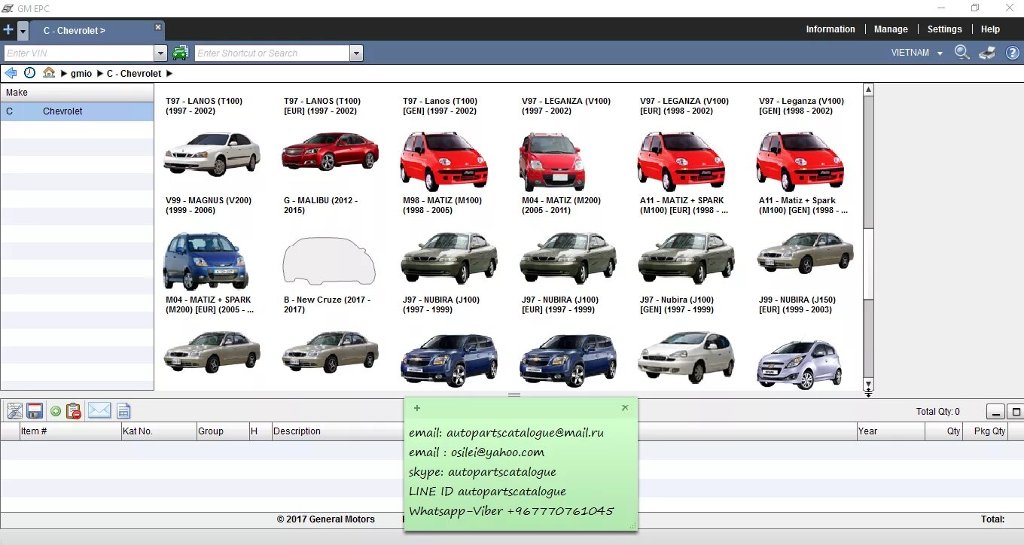The width and height of the screenshot is (1024, 545).
Task: Open the Help menu
Action: 990,29
